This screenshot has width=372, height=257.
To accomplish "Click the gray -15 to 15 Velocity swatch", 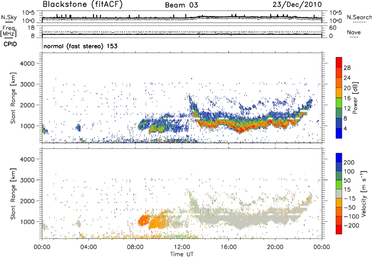I will 339,194.
